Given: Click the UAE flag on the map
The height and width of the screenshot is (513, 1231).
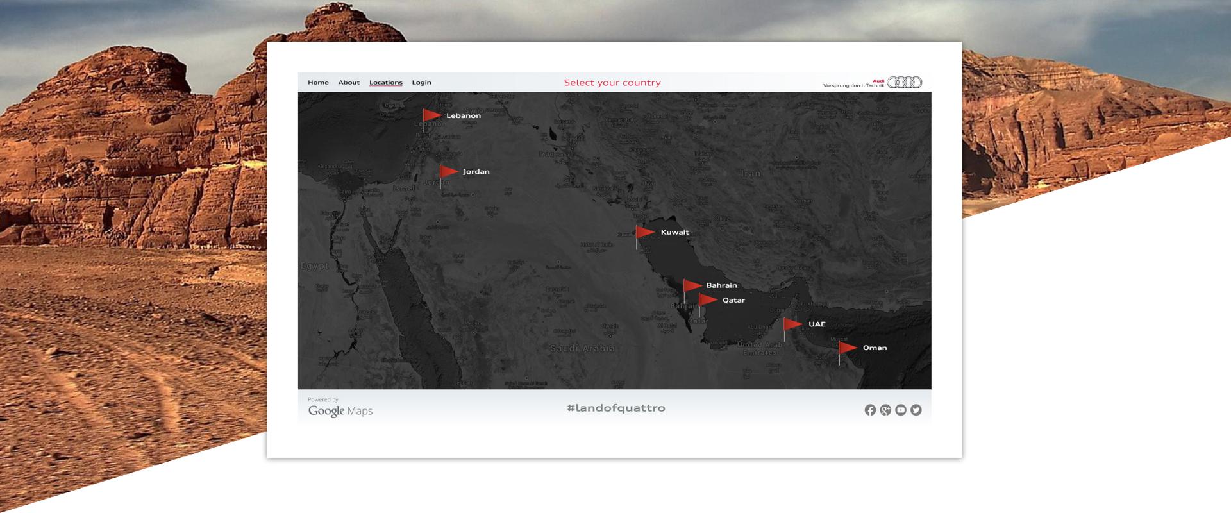Looking at the screenshot, I should (x=792, y=324).
